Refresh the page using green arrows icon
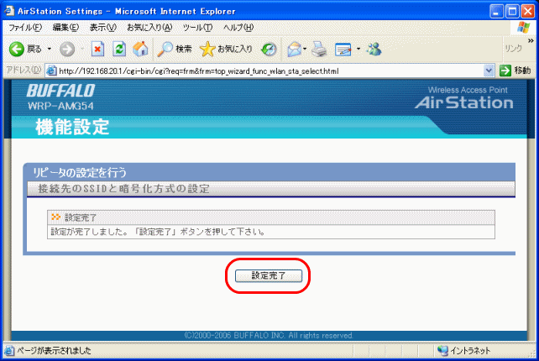 coord(119,50)
